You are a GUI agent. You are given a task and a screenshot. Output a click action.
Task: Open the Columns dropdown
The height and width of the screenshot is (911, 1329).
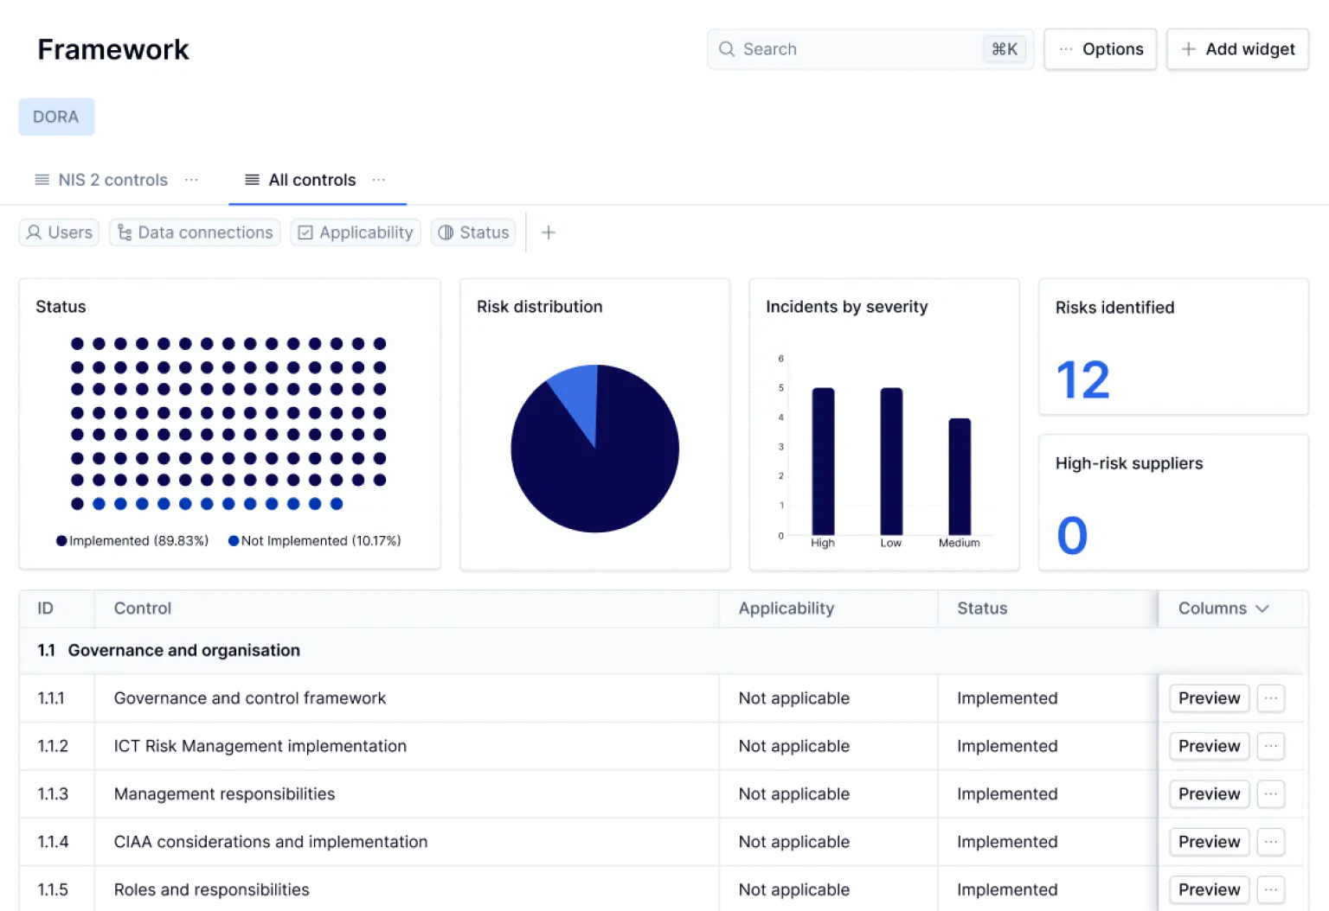[x=1223, y=608]
